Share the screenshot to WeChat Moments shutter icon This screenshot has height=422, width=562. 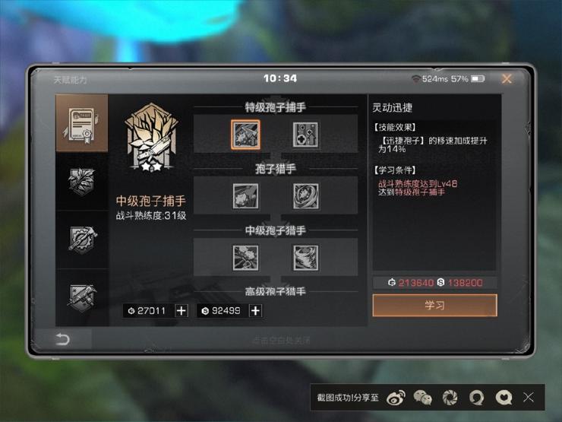click(x=450, y=398)
